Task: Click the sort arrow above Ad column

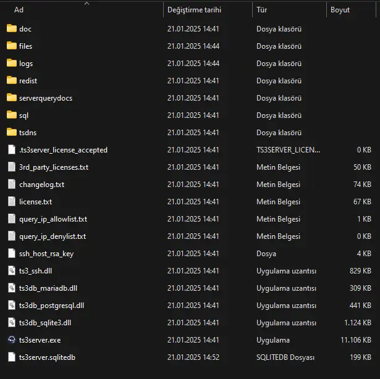Action: (x=87, y=3)
